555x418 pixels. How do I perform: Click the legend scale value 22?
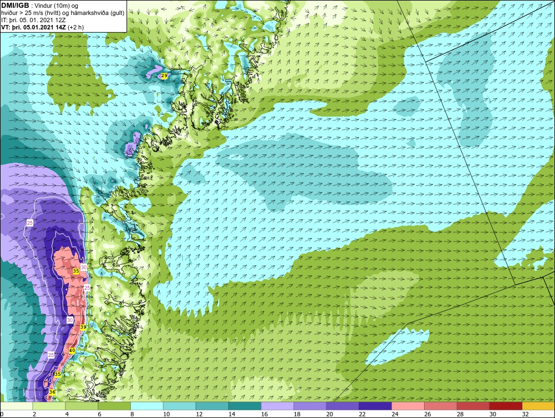coord(362,414)
